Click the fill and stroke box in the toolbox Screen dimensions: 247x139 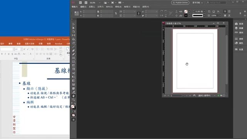tap(73, 107)
